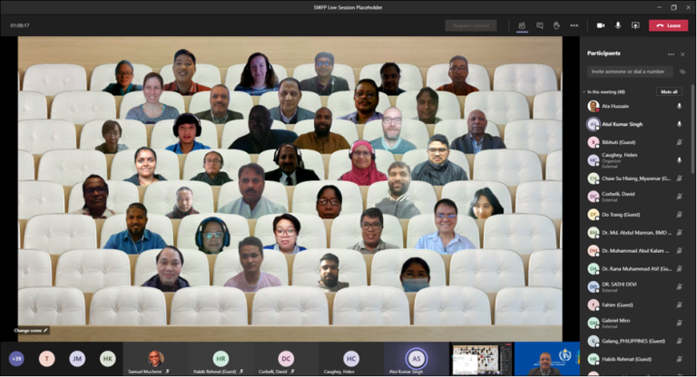
Task: Click the raise hand icon
Action: pos(556,25)
